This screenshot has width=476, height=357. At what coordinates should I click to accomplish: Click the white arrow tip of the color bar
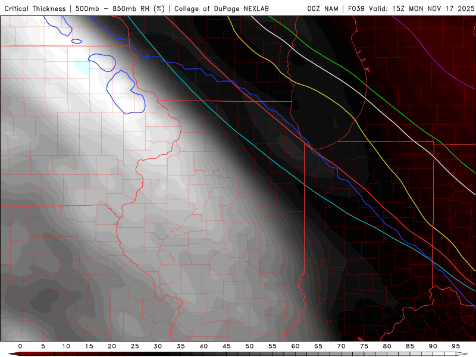point(462,354)
